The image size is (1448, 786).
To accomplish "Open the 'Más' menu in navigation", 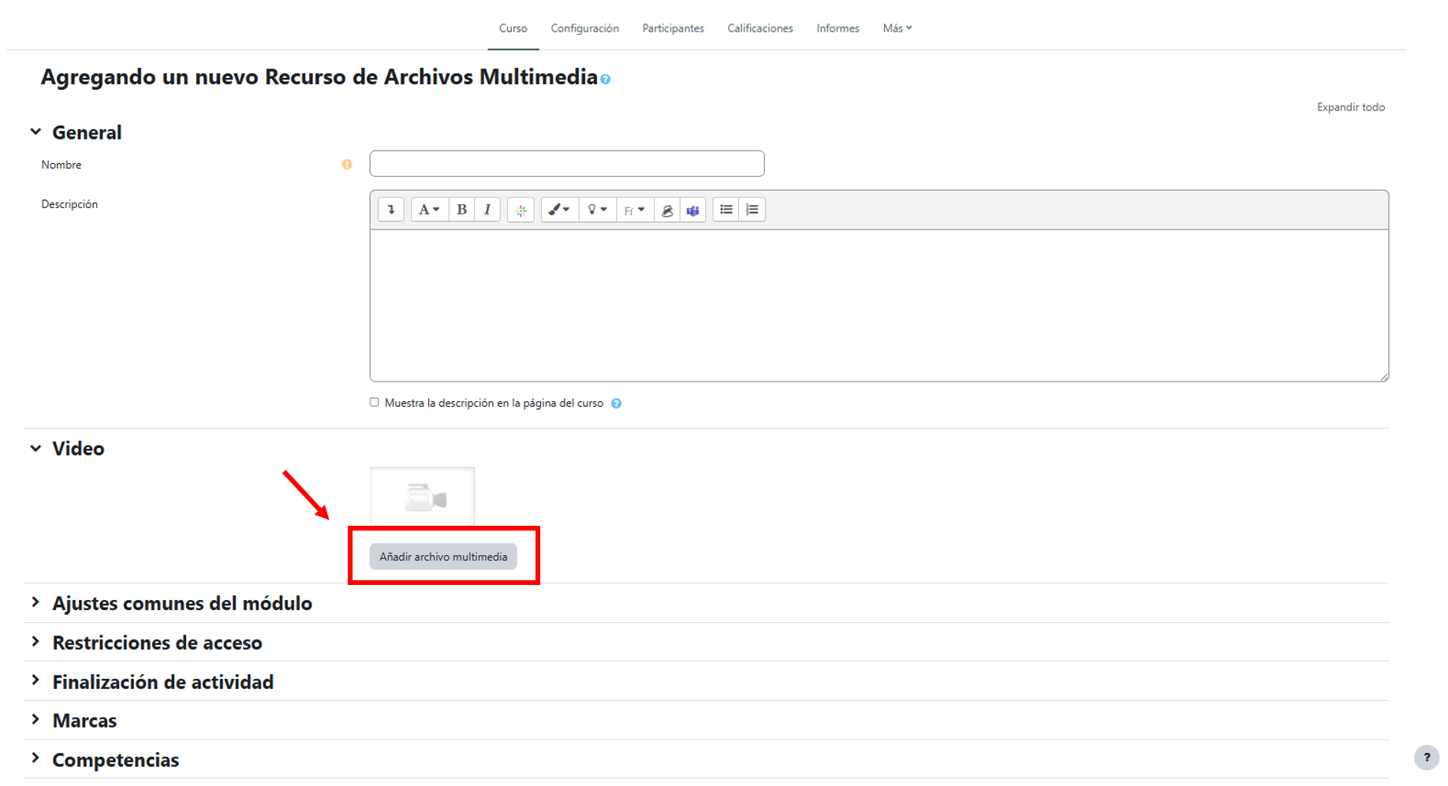I will pyautogui.click(x=897, y=28).
